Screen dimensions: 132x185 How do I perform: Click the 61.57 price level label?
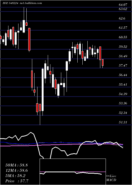coord(123,28)
